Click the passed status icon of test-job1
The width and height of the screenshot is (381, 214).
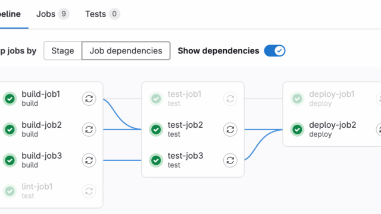point(156,99)
